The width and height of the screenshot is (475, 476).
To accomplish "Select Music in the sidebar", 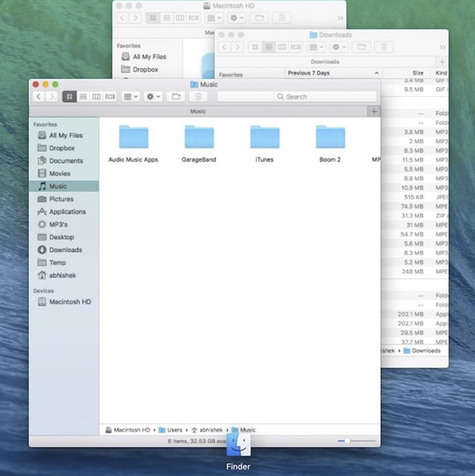I will coord(64,186).
